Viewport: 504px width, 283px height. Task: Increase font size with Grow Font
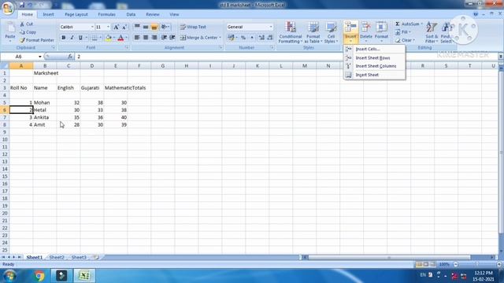coord(116,27)
